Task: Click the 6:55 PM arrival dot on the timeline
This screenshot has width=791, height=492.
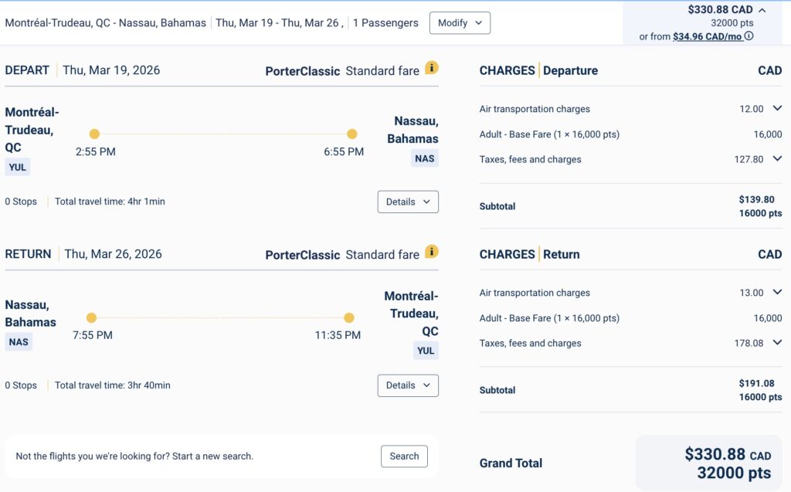Action: [352, 134]
